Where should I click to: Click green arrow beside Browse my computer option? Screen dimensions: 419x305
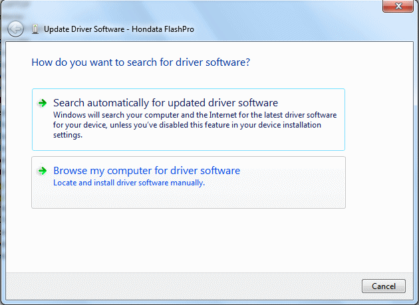tap(42, 171)
